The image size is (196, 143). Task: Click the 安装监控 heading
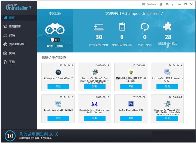click(55, 14)
